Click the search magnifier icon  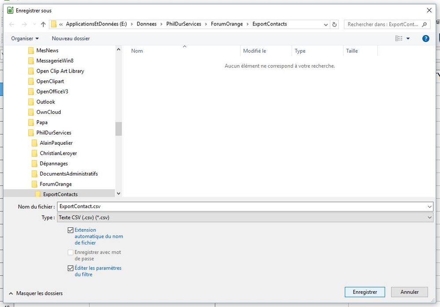(425, 25)
